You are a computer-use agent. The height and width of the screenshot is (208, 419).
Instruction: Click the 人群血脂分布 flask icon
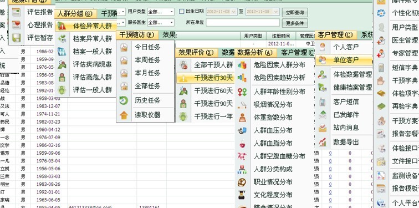[242, 144]
